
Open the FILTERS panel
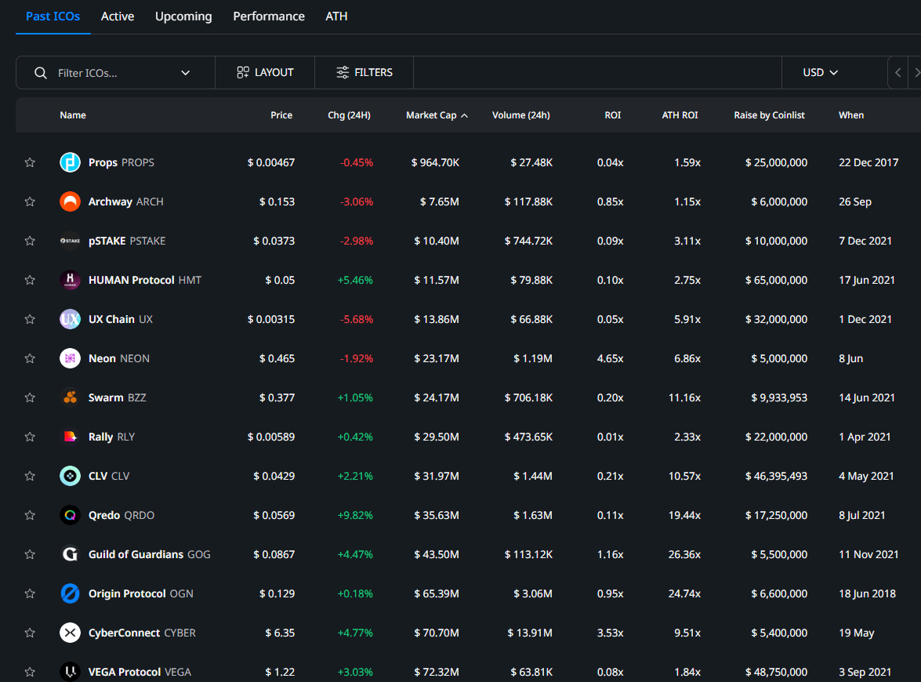(364, 72)
